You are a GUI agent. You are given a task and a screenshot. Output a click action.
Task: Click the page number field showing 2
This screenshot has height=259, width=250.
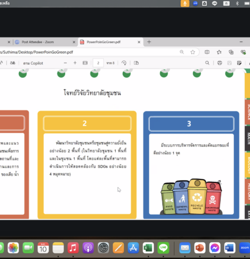pyautogui.click(x=98, y=63)
